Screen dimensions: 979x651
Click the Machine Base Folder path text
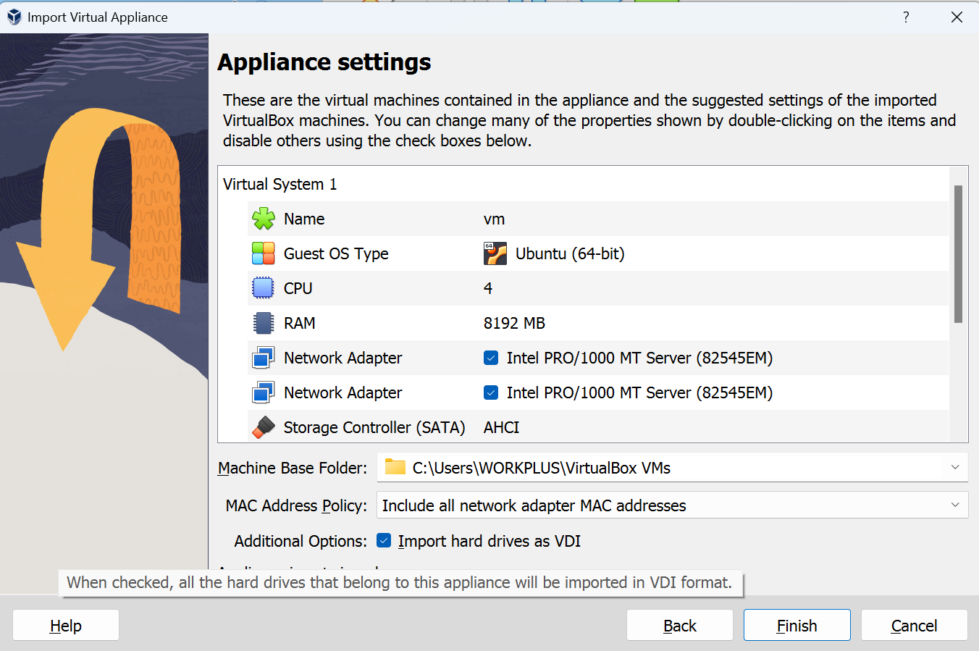coord(542,468)
